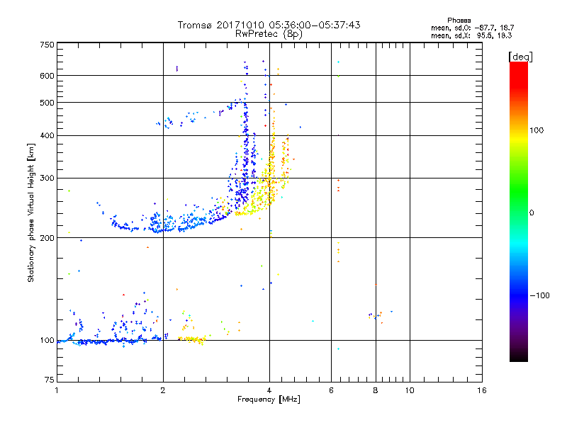Click the y-axis '75' tick label
This screenshot has width=567, height=425.
tap(50, 380)
